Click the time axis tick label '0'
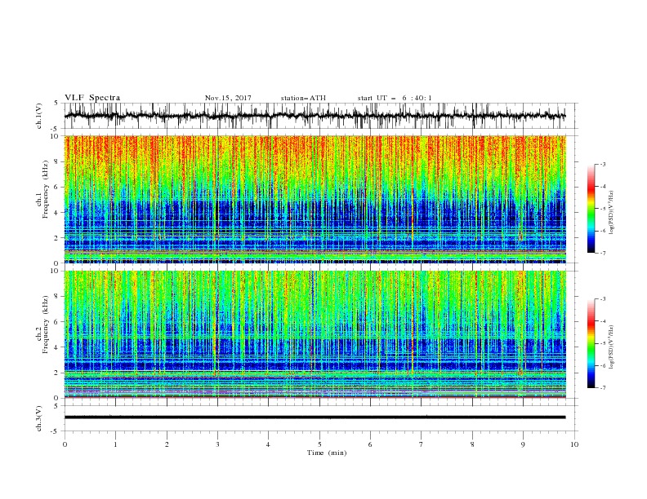Viewport: 647px width, 499px height. point(65,444)
